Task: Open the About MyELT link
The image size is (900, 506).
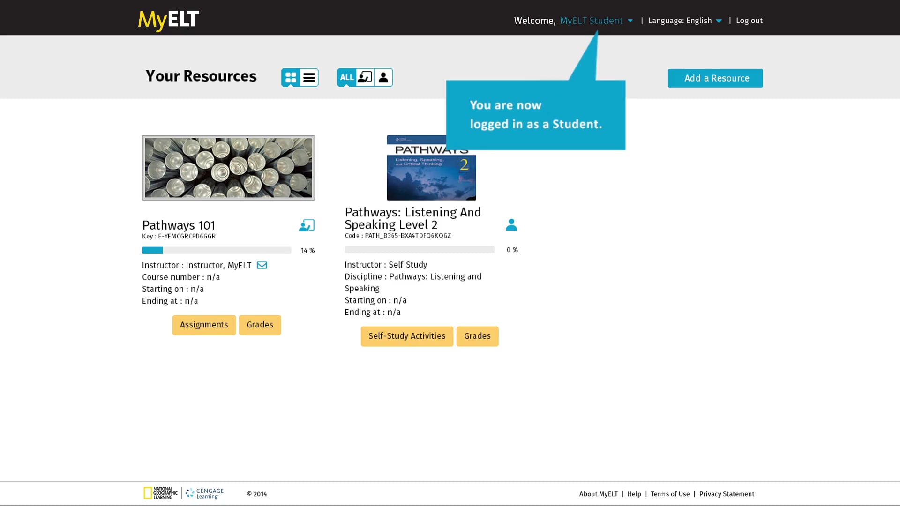Action: [598, 494]
